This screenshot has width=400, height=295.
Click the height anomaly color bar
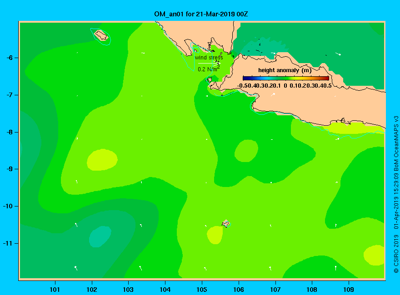coord(286,79)
